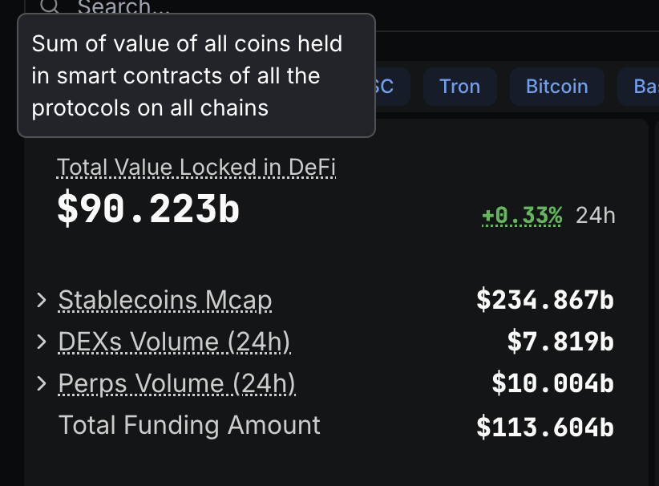
Task: Expand the Stablecoins Mcap chevron
Action: (x=42, y=300)
